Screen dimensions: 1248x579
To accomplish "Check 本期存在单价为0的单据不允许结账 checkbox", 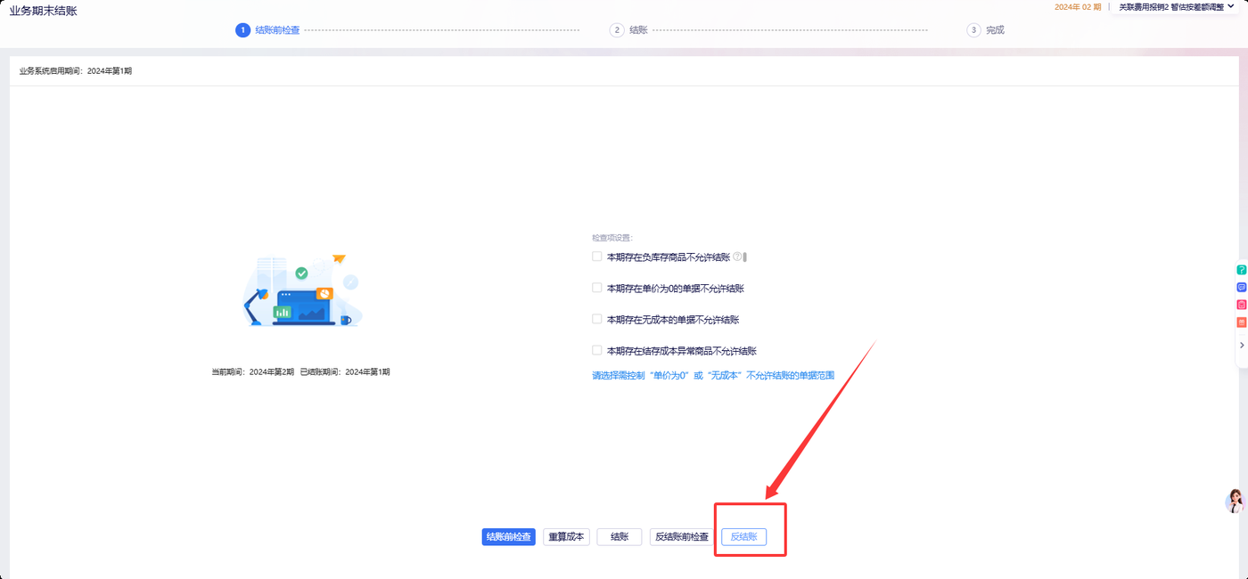I will (597, 288).
